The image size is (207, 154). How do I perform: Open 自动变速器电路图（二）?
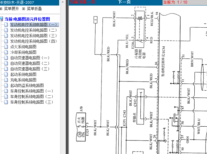[x=30, y=63]
